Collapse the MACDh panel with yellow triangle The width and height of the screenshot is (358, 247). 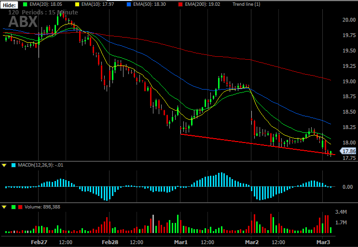(x=4, y=165)
